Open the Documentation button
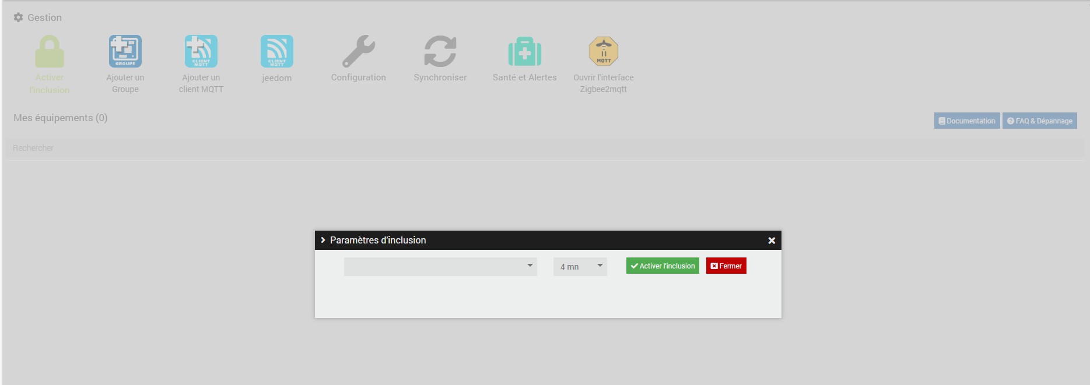The height and width of the screenshot is (385, 1090). (x=967, y=121)
